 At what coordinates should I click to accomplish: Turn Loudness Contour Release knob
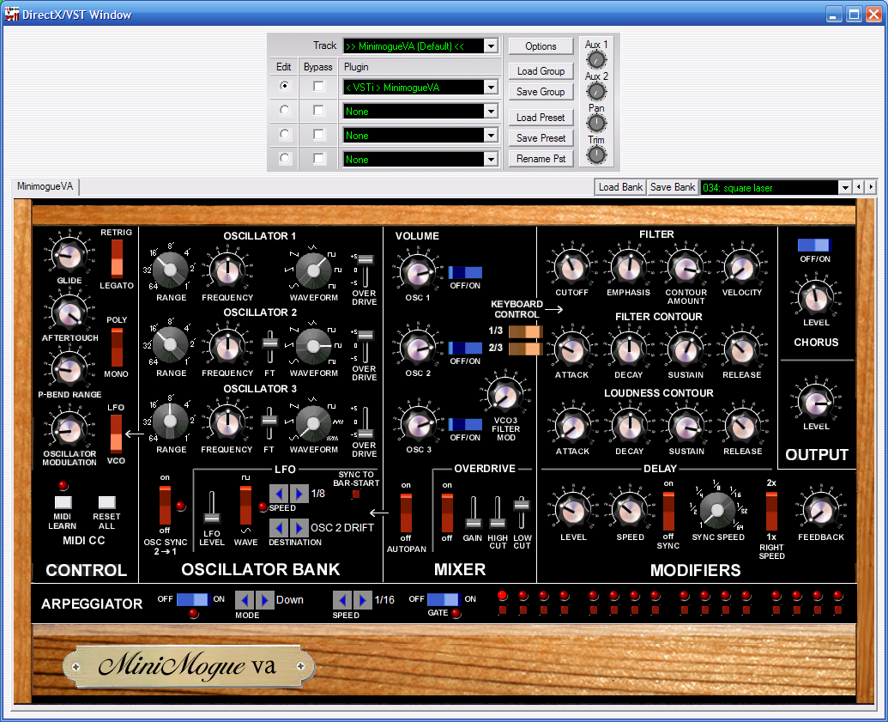[742, 426]
